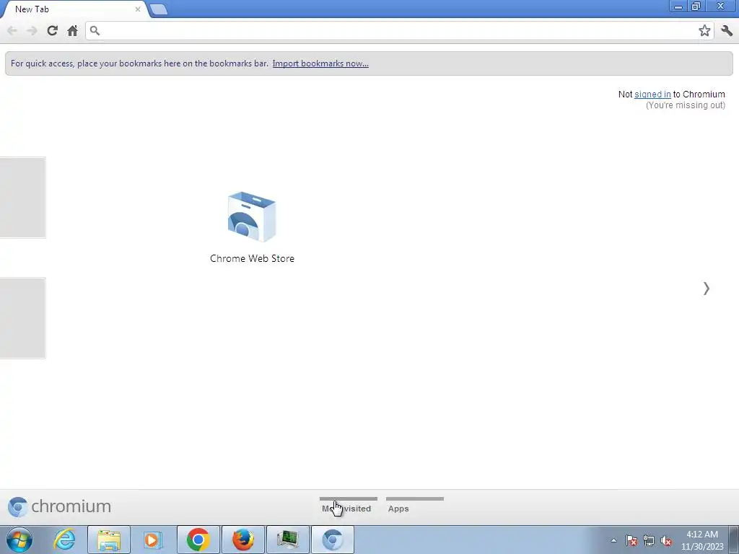Open the system monitor taskbar app
This screenshot has height=554, width=739.
coord(287,540)
